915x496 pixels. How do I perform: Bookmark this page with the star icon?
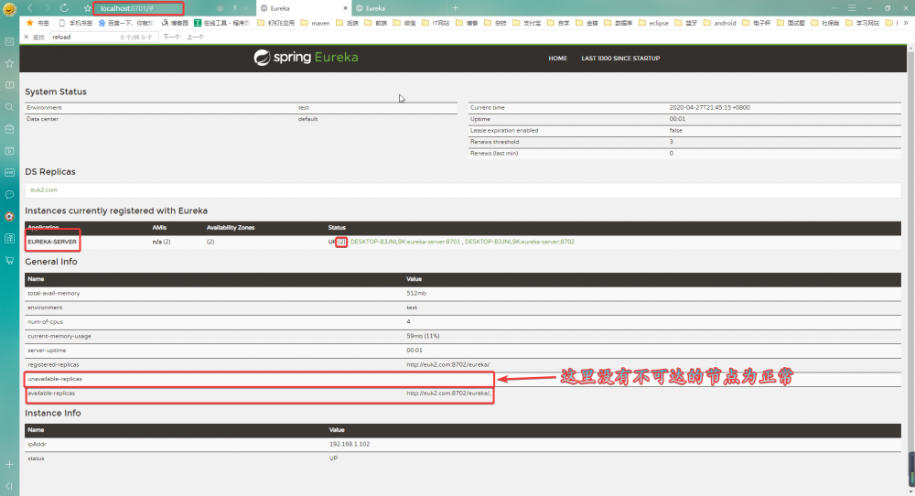click(x=88, y=8)
